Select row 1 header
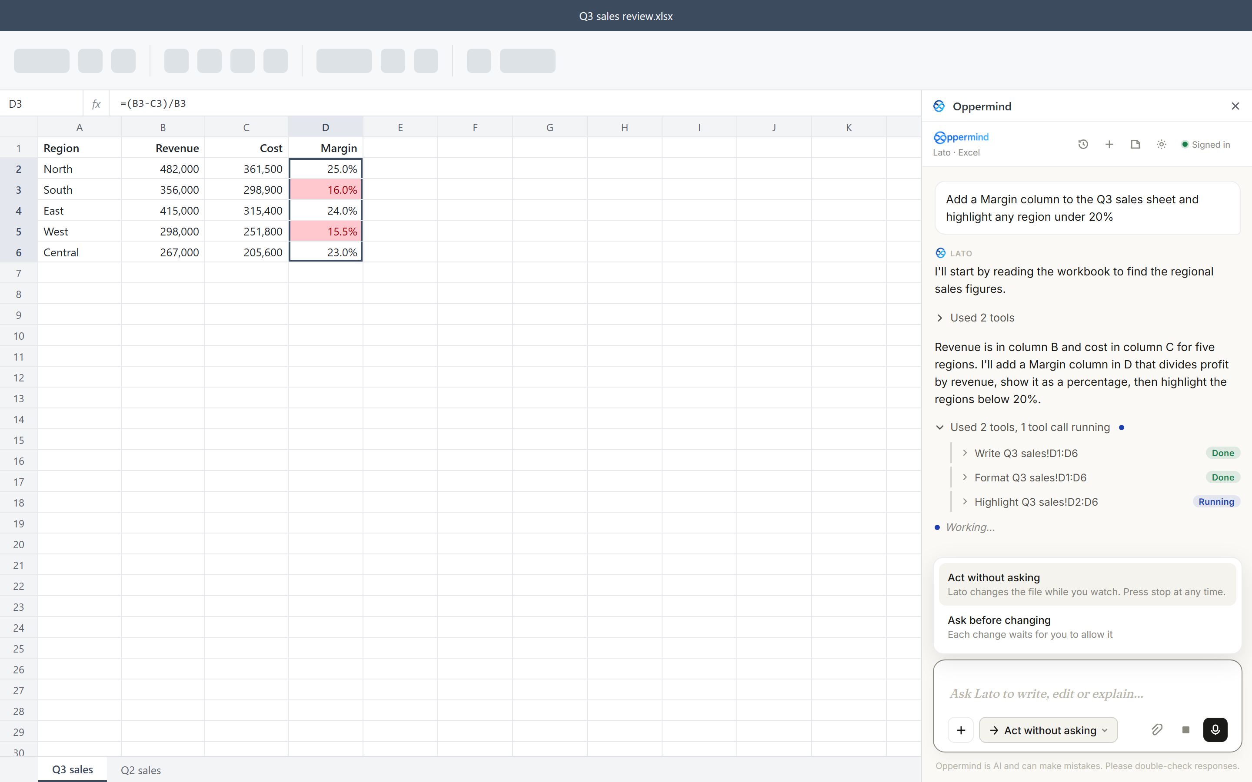Image resolution: width=1252 pixels, height=782 pixels. 19,149
